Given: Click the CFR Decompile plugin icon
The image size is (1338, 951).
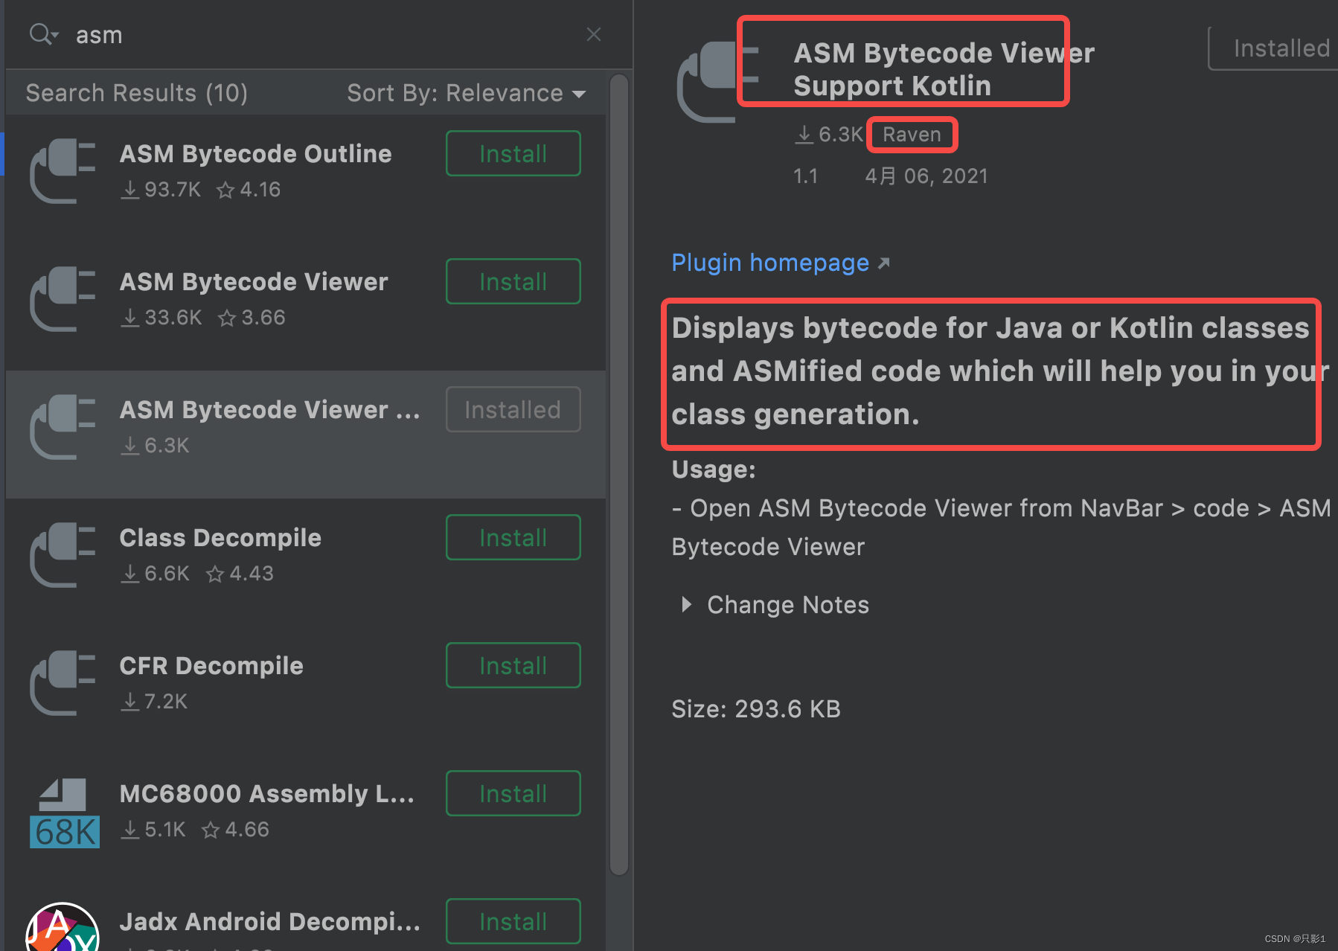Looking at the screenshot, I should click(63, 682).
